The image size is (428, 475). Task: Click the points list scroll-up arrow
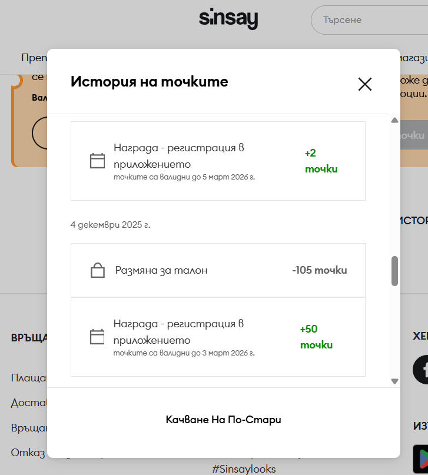tap(394, 121)
